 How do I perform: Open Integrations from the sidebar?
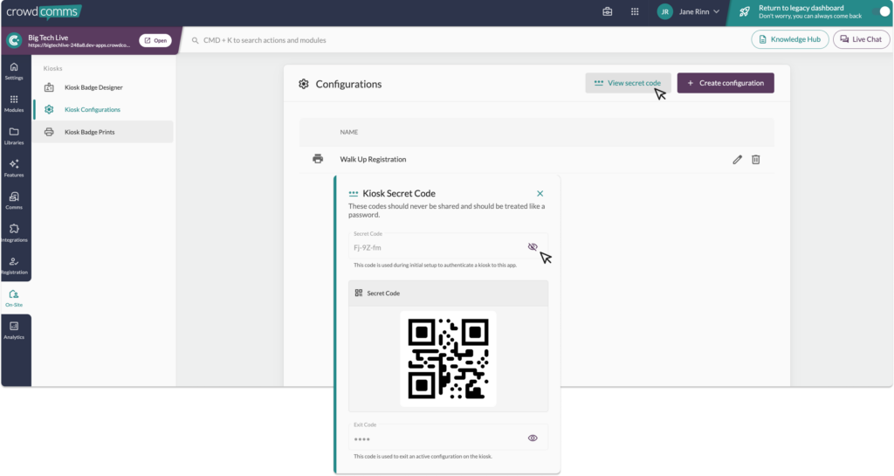coord(14,232)
